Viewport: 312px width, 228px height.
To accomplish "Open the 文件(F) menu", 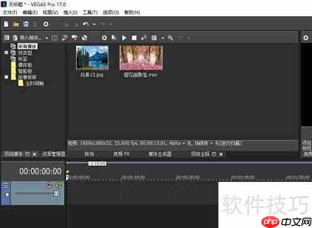I will tap(10, 12).
